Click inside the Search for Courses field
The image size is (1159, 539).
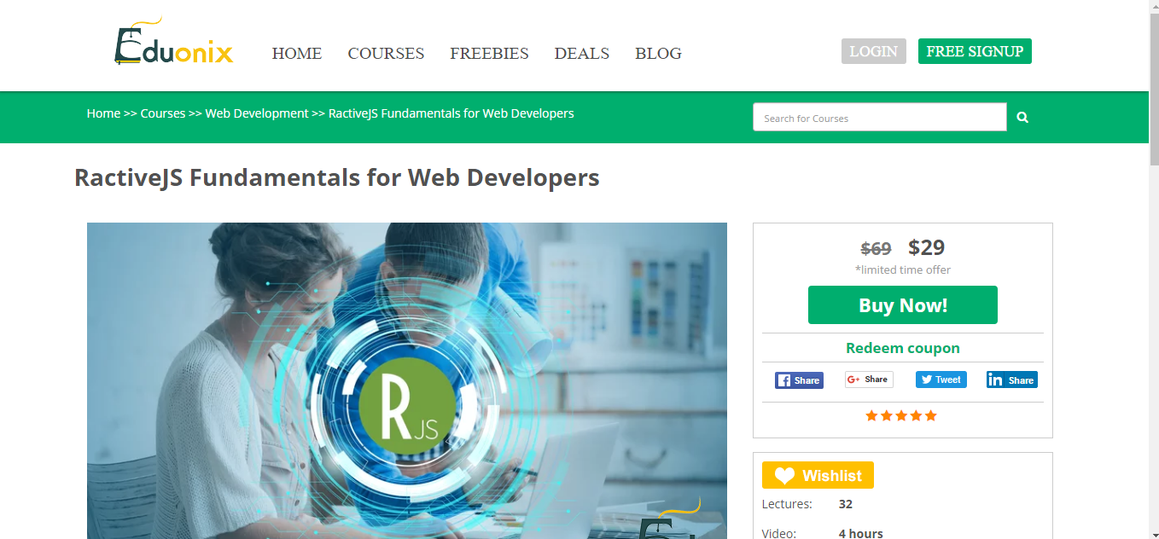tap(879, 117)
